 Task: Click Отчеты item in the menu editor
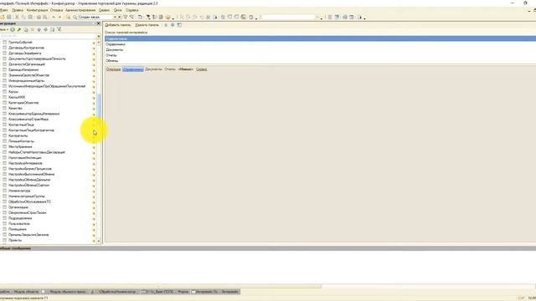[169, 69]
